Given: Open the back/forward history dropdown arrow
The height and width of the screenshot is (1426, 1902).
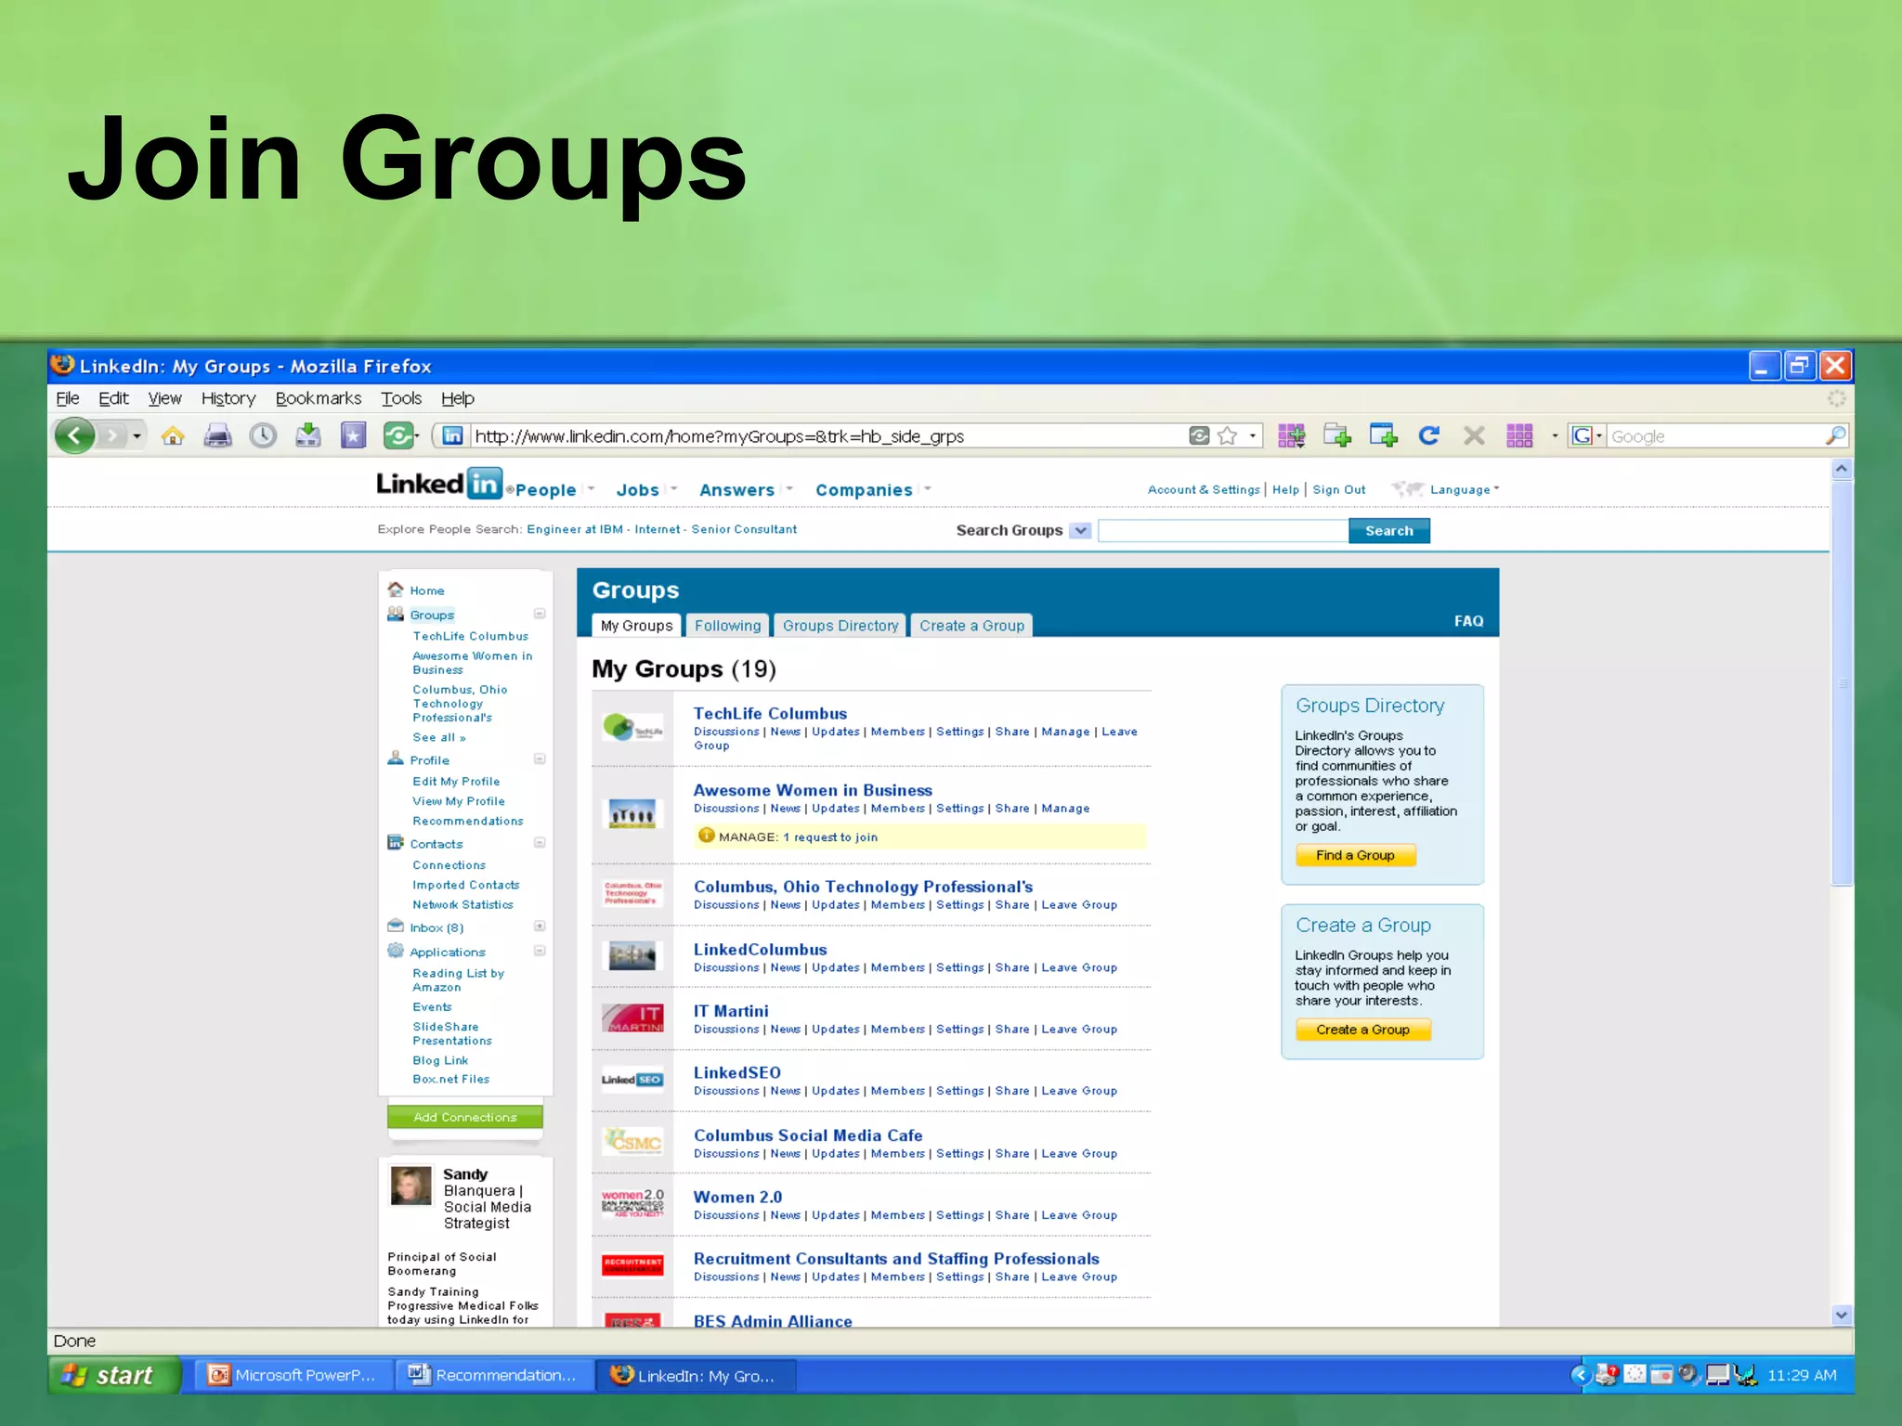Looking at the screenshot, I should (x=137, y=435).
